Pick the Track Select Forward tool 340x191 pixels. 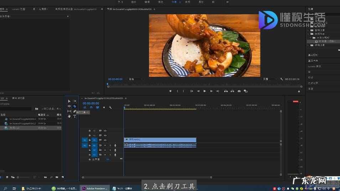tap(75, 101)
